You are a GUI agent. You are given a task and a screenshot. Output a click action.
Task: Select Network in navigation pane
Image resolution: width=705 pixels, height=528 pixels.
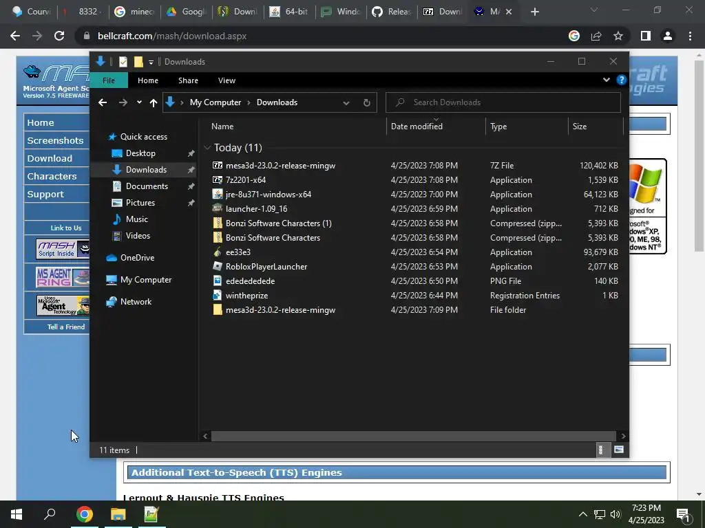click(x=136, y=302)
